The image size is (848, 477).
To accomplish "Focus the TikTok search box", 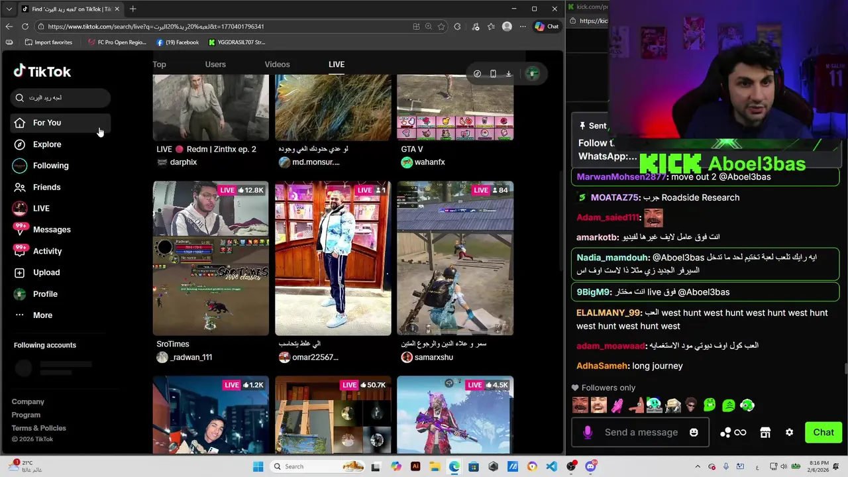I will click(60, 97).
